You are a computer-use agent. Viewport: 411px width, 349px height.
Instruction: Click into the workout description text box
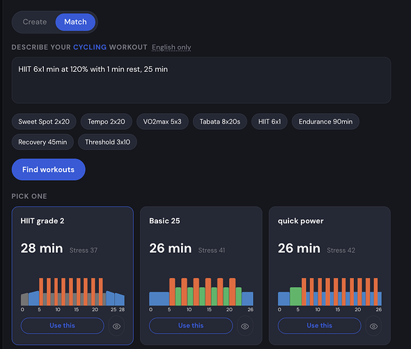[201, 80]
